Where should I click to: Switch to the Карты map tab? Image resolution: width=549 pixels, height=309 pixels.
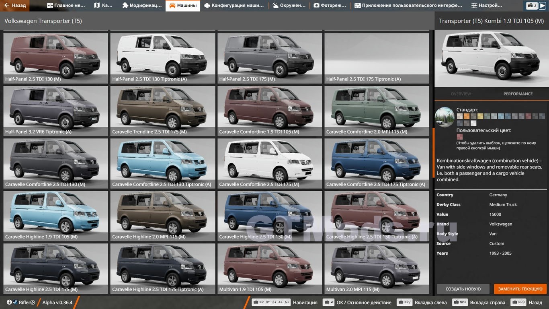(x=104, y=6)
